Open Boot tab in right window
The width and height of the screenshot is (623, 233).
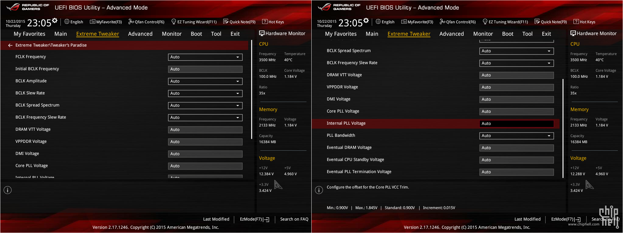tap(508, 34)
